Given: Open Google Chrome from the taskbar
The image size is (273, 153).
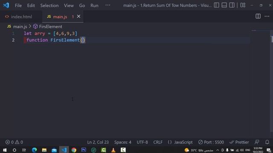Looking at the screenshot, I should point(74,150).
